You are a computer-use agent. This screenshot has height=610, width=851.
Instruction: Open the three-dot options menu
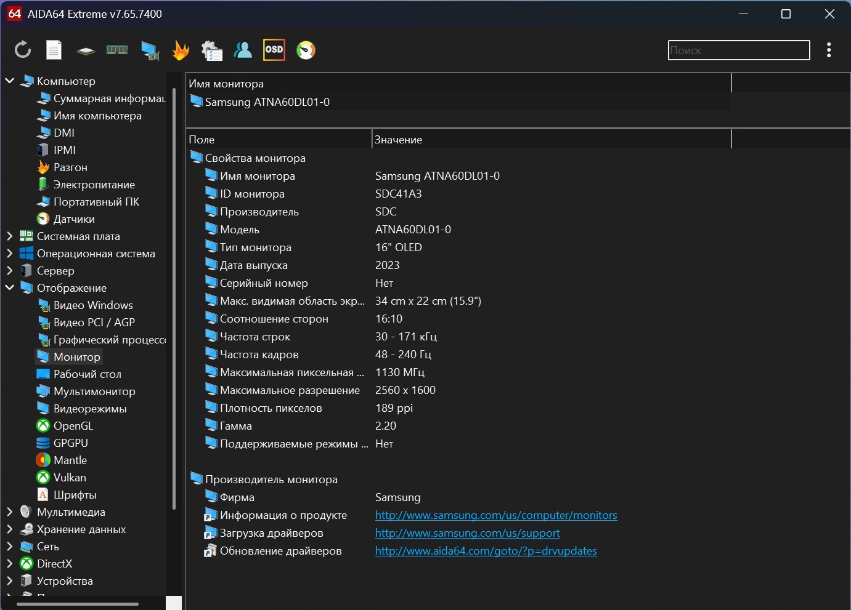(829, 50)
